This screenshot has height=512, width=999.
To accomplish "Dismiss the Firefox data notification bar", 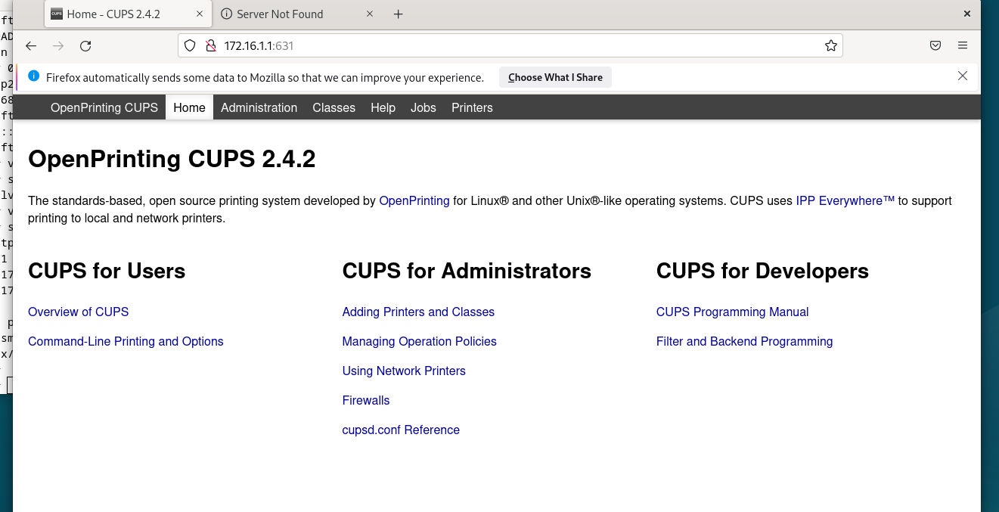I will (x=963, y=76).
